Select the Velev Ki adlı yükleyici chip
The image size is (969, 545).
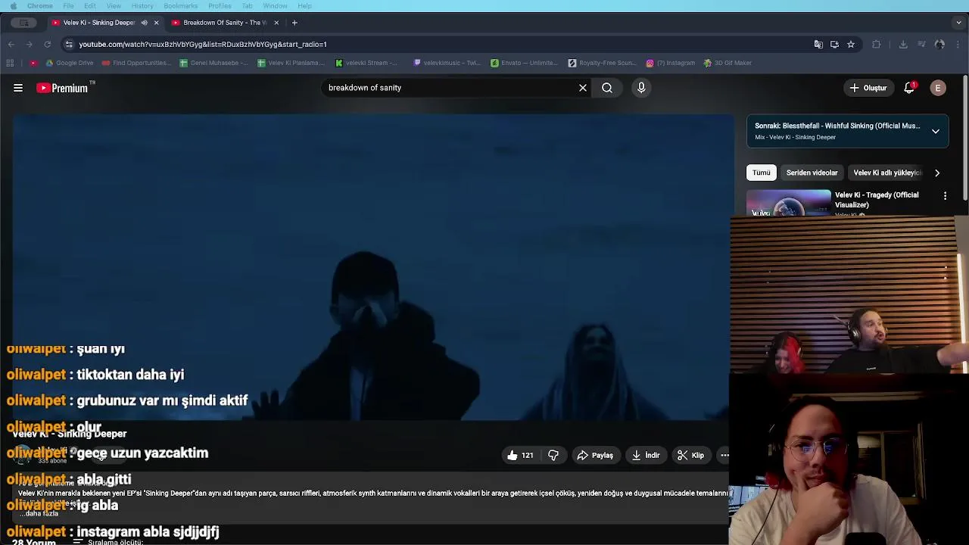887,173
